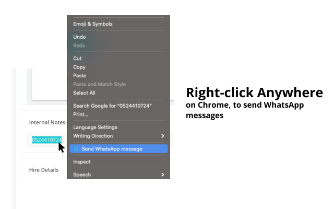
Task: Expand the Speech submenu arrow
Action: 162,175
